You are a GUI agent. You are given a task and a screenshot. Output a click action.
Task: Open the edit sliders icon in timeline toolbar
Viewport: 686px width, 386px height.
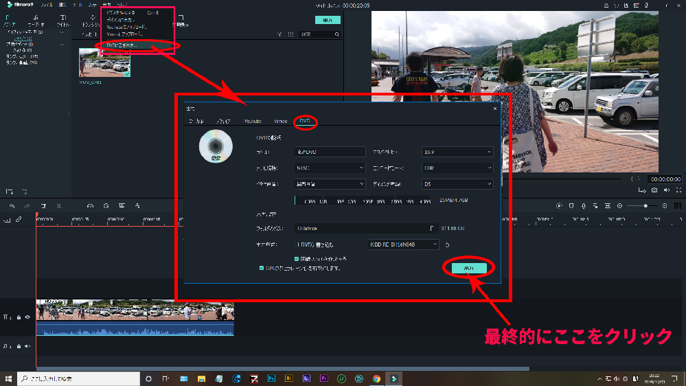point(137,205)
